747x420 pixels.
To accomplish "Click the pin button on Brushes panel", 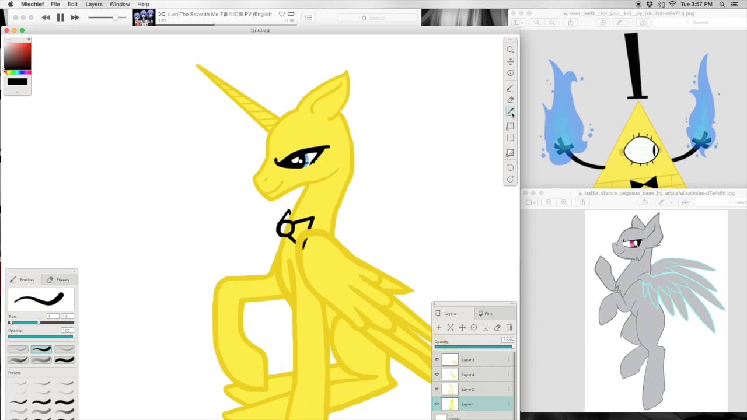I will (75, 271).
